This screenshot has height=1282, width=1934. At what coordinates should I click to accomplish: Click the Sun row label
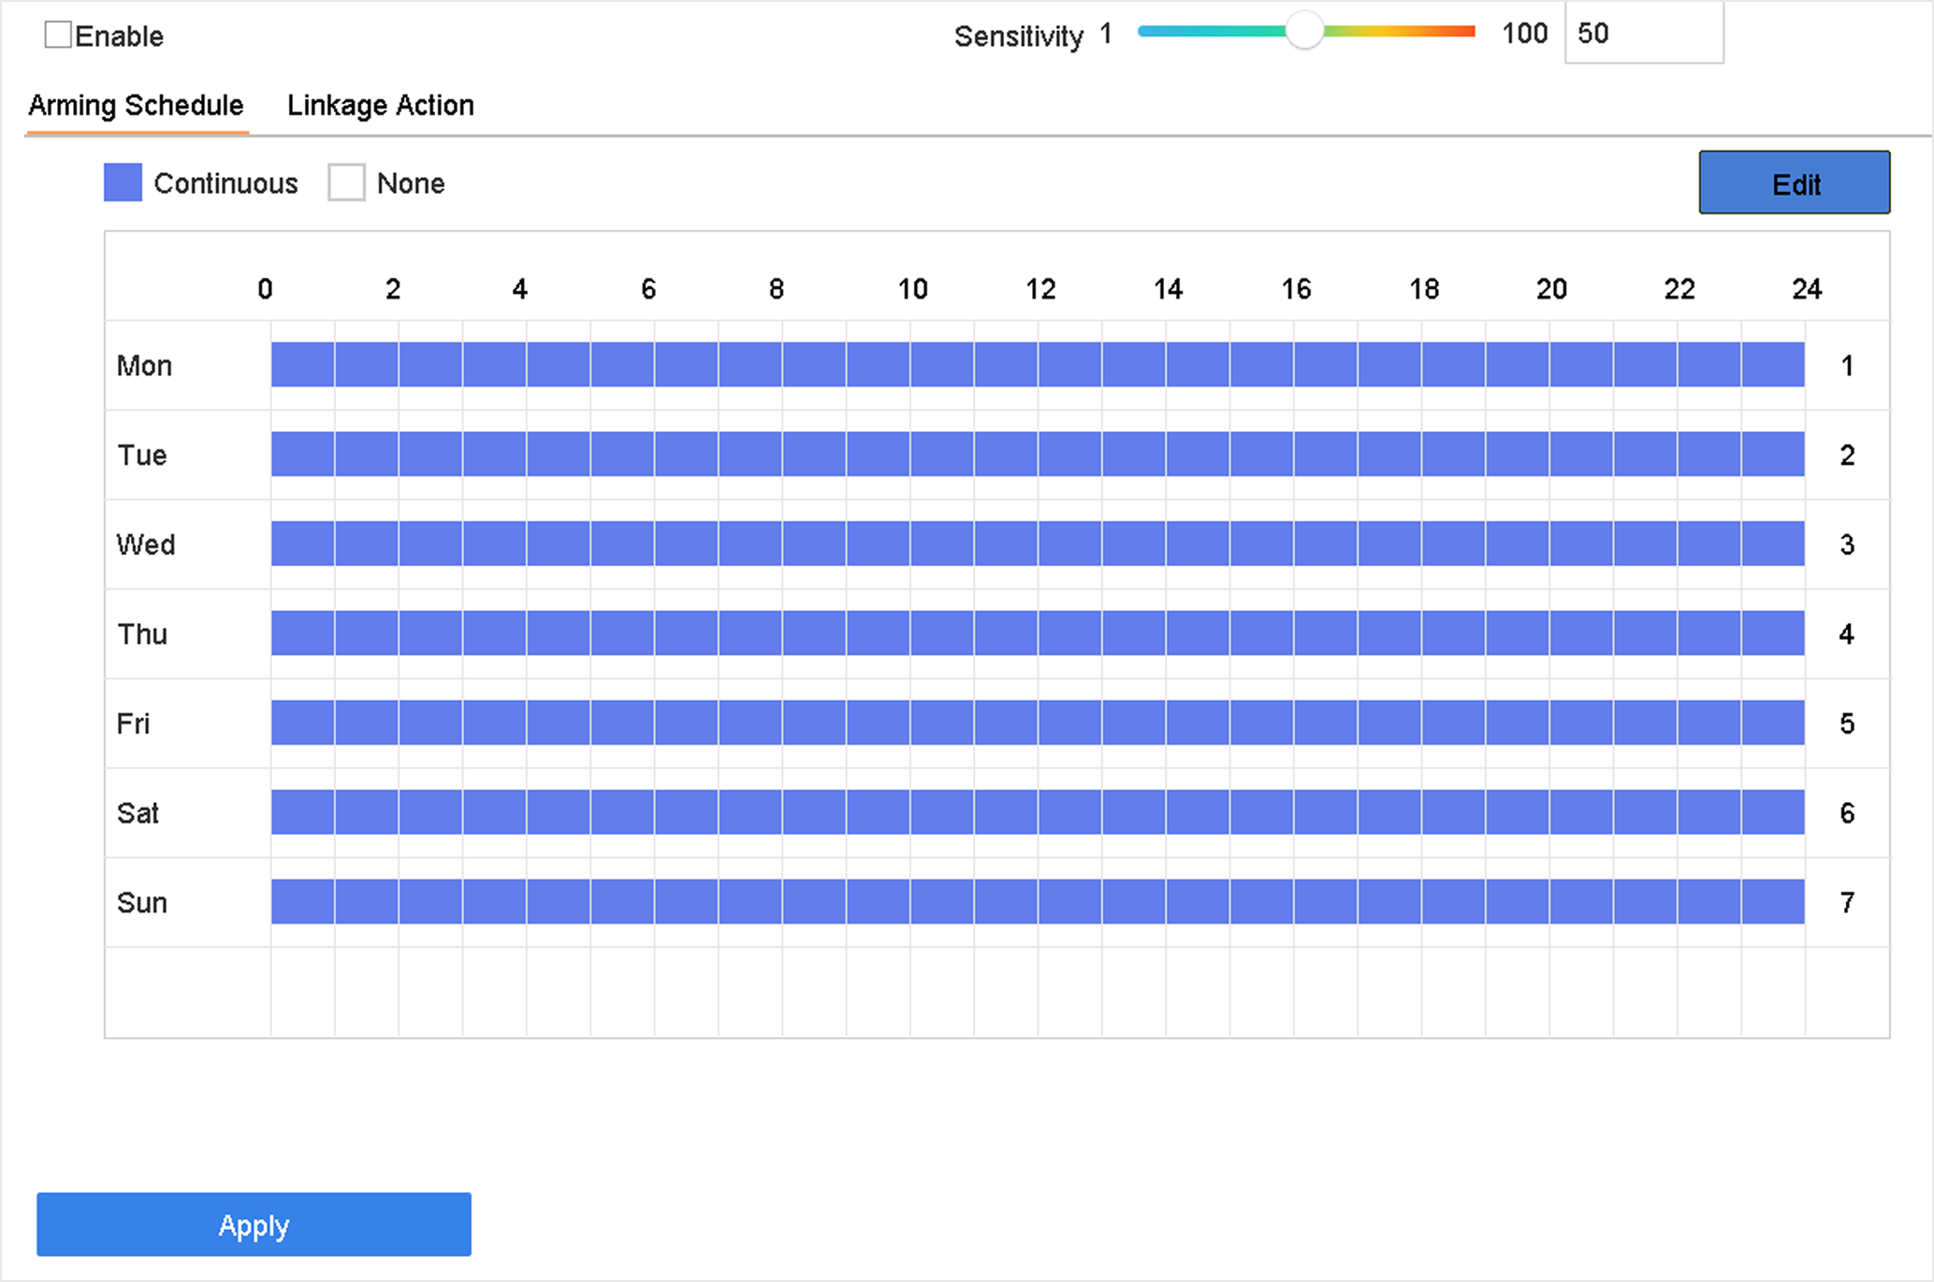(x=142, y=902)
